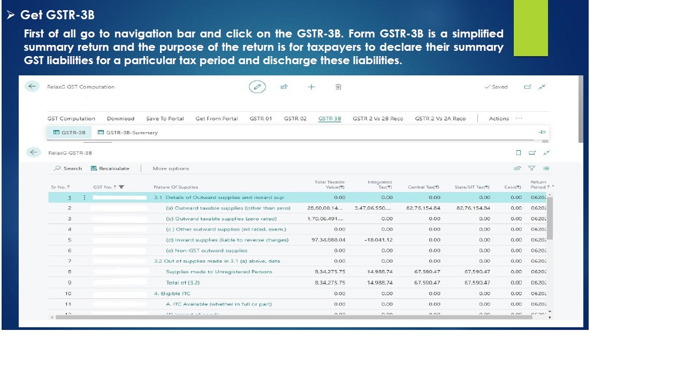Viewport: 685px width, 385px height.
Task: Open the filter pane funnel icon
Action: pyautogui.click(x=531, y=168)
